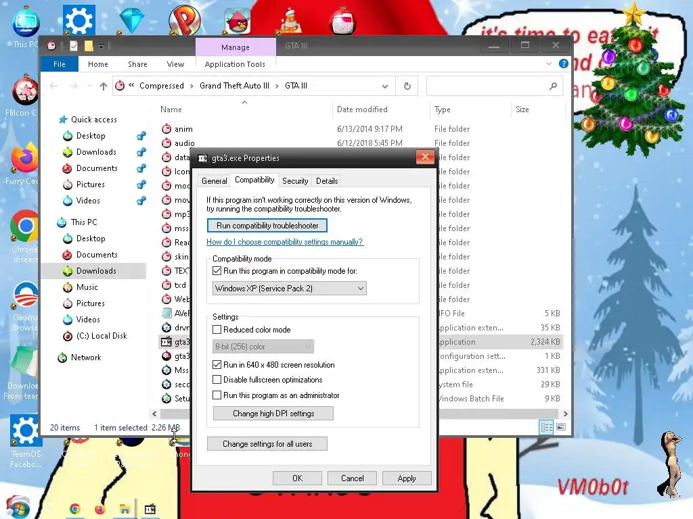Viewport: 693px width, 519px height.
Task: Open the quick access toolbar dropdown
Action: coord(102,46)
